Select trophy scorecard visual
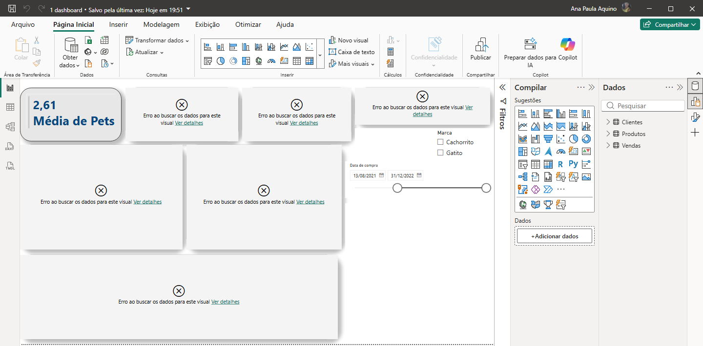The image size is (703, 346). click(x=548, y=205)
